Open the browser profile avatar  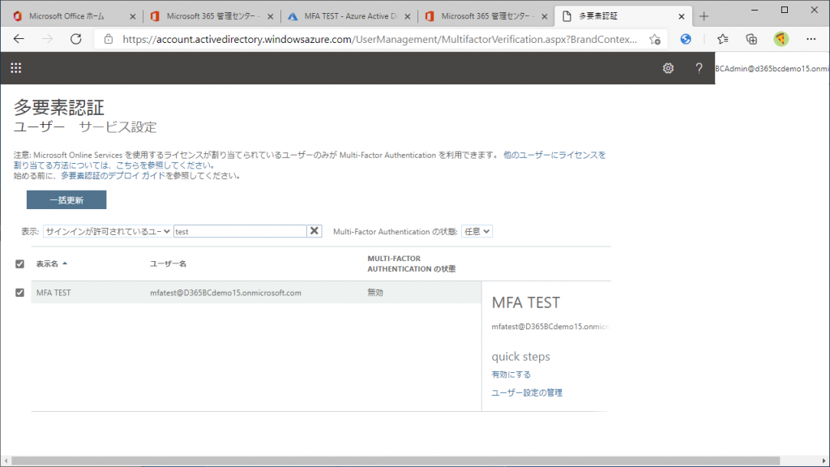click(x=781, y=39)
